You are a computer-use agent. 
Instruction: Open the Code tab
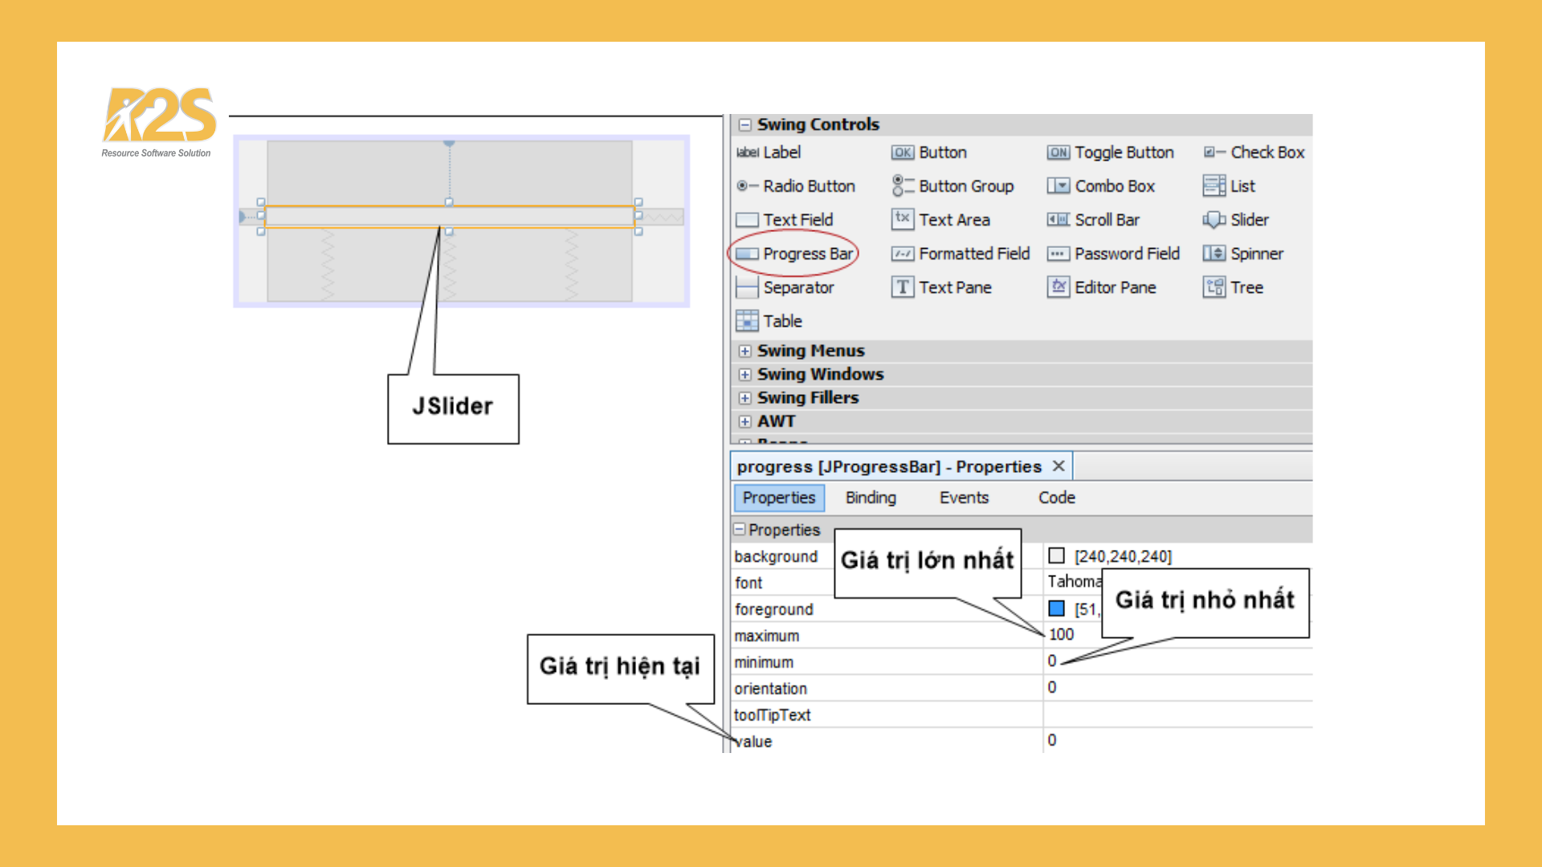(x=1056, y=498)
